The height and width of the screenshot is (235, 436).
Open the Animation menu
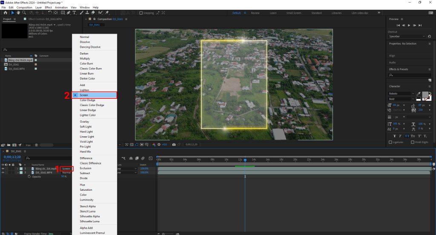pos(61,8)
